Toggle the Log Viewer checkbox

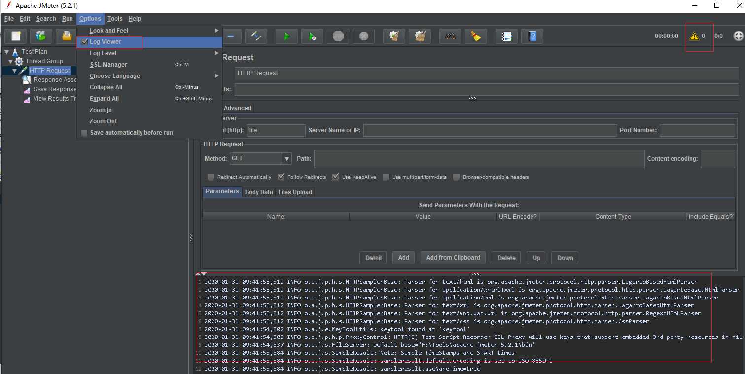[x=84, y=42]
